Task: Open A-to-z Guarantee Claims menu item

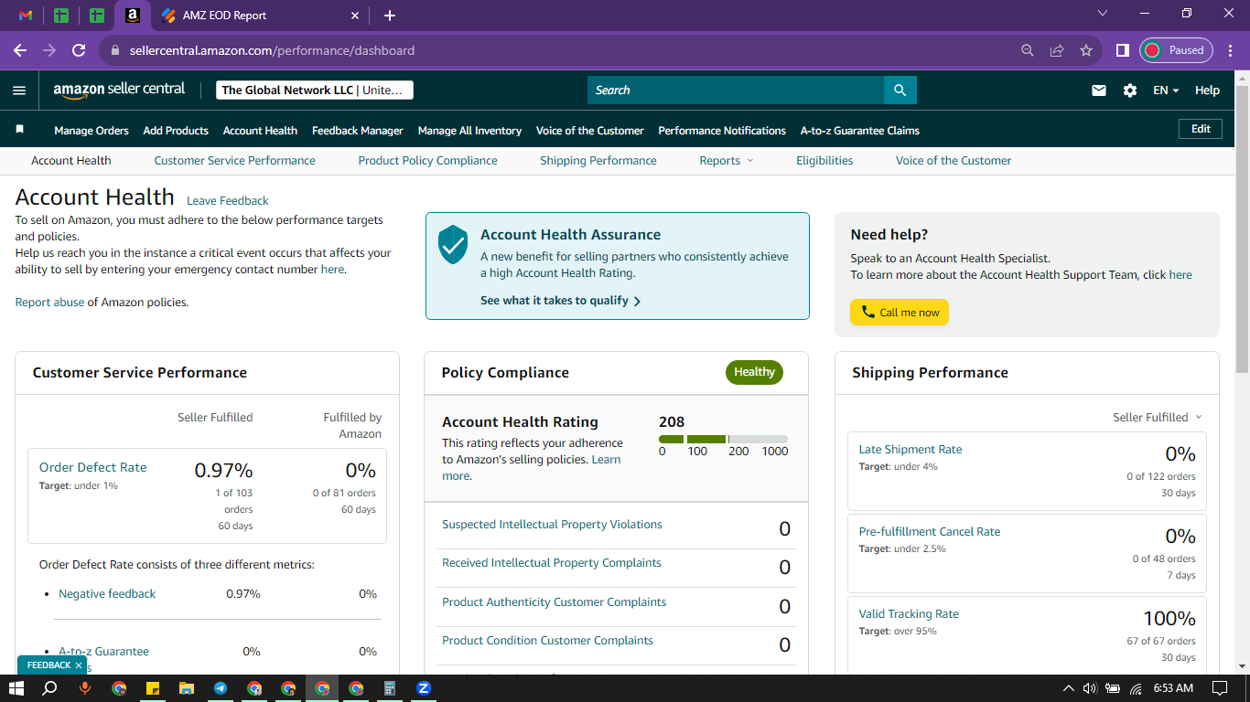Action: point(860,131)
